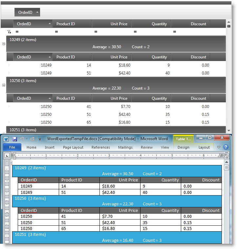Open the Word Help question mark icon

[x=226, y=147]
